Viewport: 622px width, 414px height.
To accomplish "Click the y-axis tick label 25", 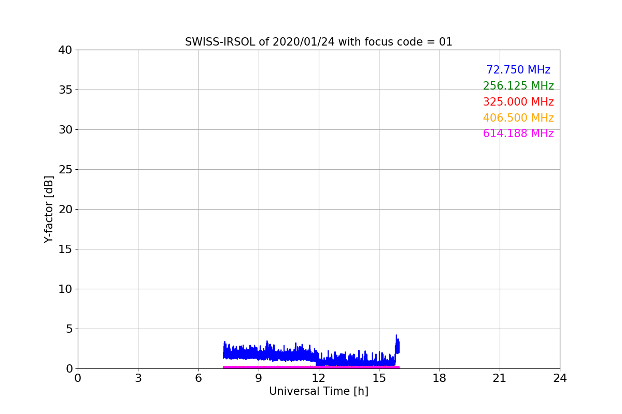I will click(65, 170).
